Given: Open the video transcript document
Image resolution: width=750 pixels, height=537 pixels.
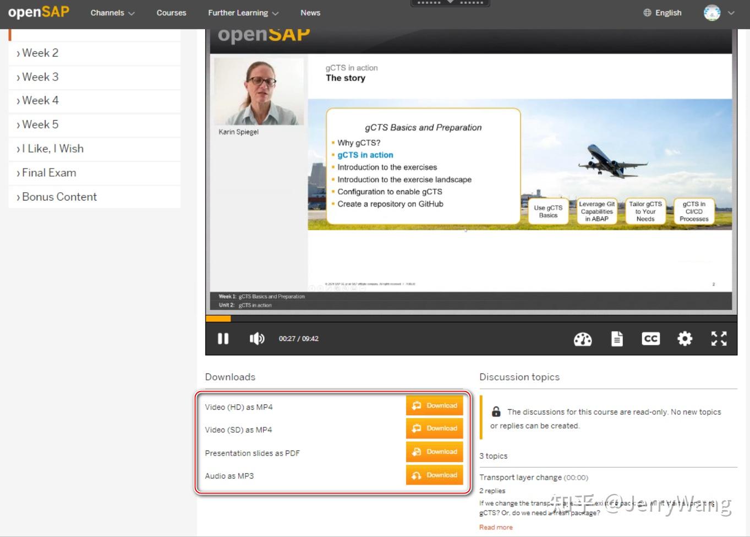Looking at the screenshot, I should 616,339.
